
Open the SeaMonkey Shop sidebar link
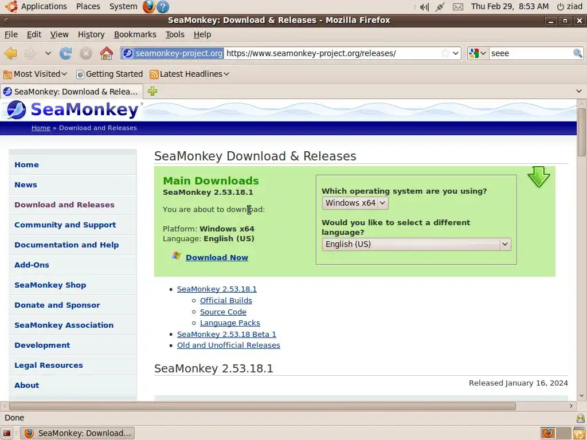click(50, 285)
